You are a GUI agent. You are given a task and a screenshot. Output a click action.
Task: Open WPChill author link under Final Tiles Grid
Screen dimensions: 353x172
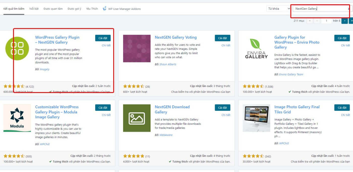click(x=284, y=143)
